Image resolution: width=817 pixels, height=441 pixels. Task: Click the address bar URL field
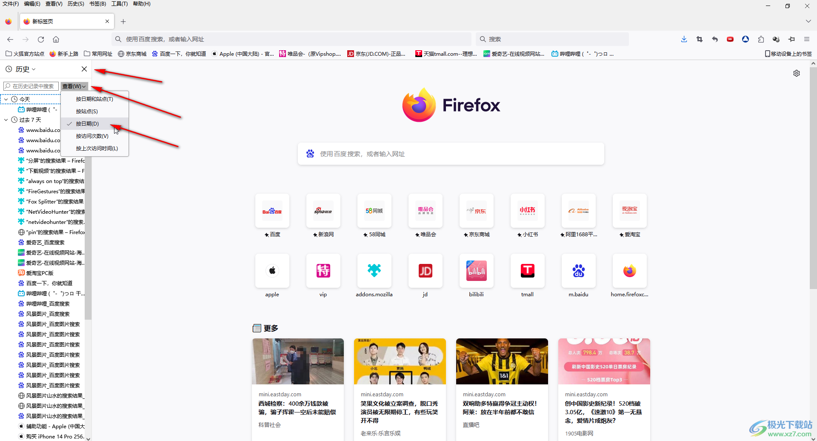point(291,39)
